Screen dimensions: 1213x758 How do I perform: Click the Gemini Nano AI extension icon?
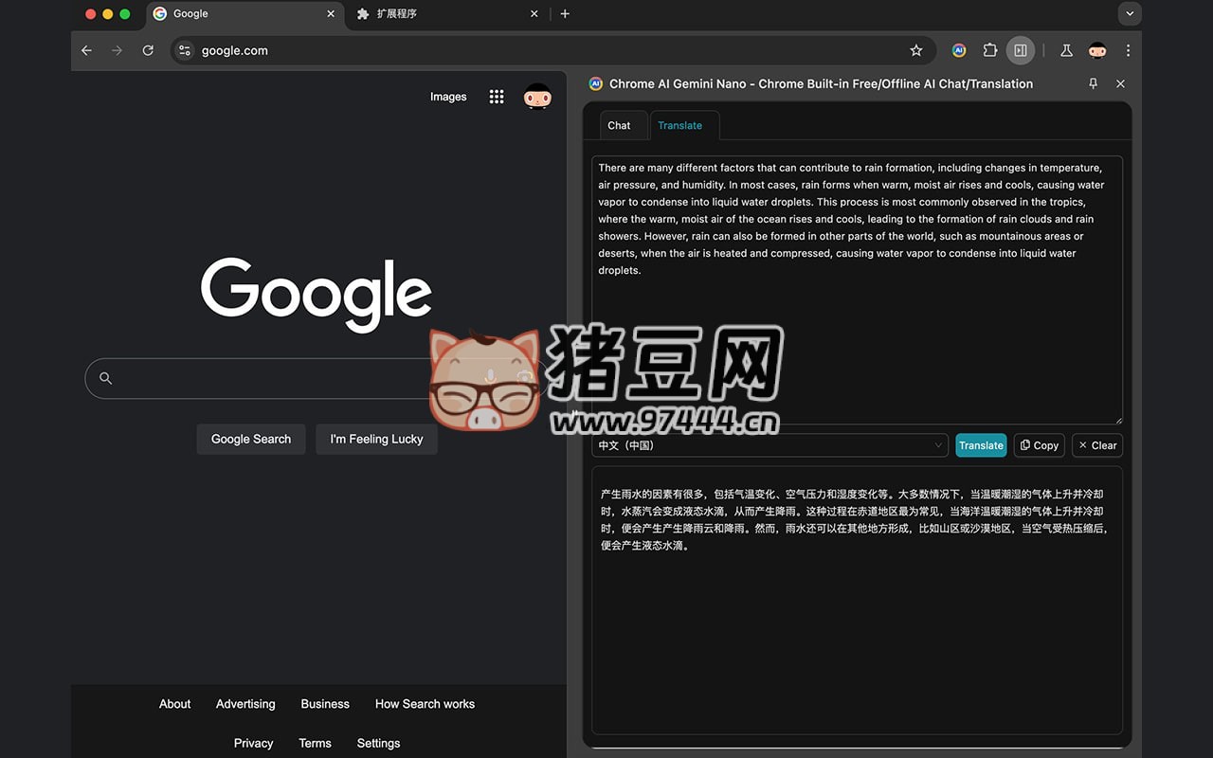pos(959,50)
